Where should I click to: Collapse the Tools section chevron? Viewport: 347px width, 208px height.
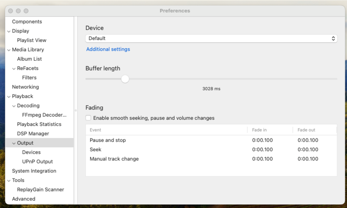(x=9, y=181)
